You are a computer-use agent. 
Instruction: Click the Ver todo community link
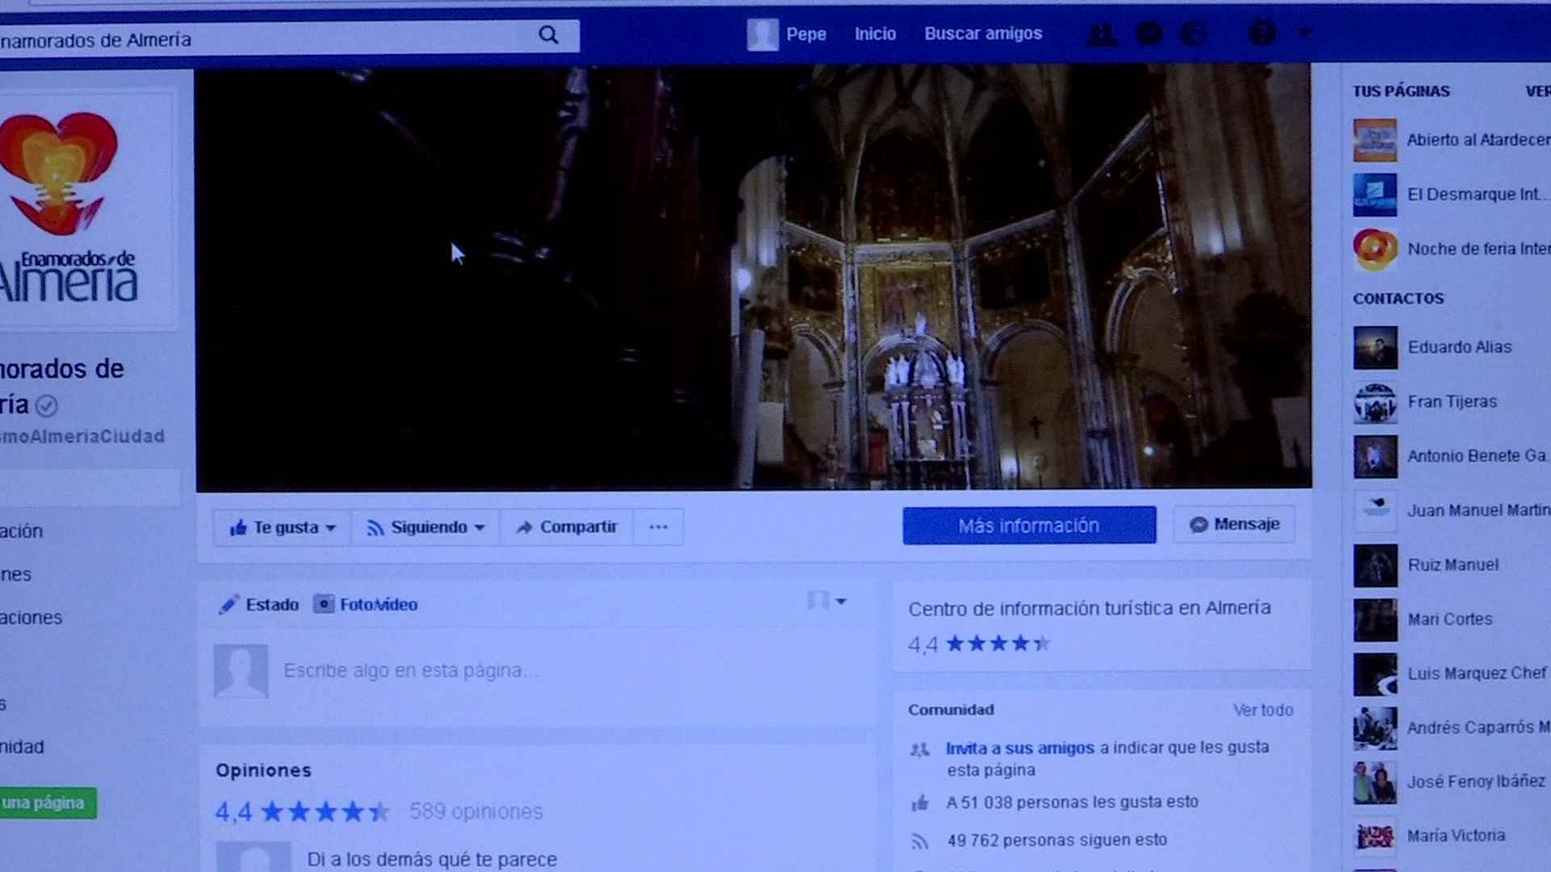(1262, 710)
